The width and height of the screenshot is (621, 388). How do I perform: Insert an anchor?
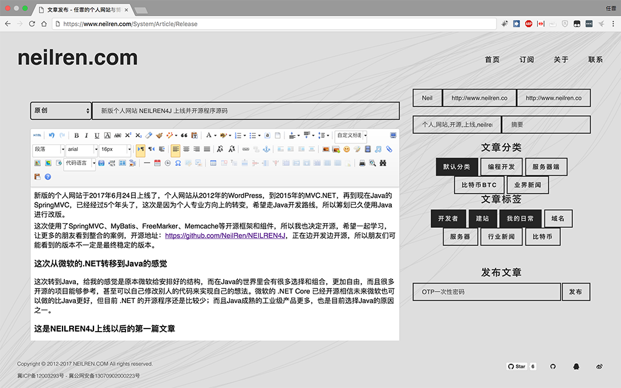pos(267,149)
